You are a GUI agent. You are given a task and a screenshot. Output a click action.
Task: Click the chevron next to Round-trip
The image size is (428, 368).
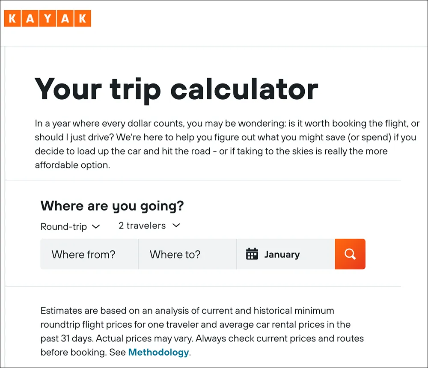pos(97,226)
